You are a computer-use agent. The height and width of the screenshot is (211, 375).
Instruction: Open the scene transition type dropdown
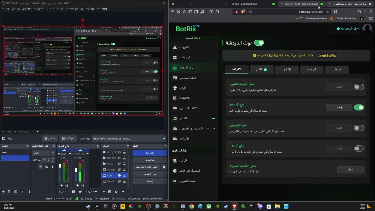tap(43, 153)
